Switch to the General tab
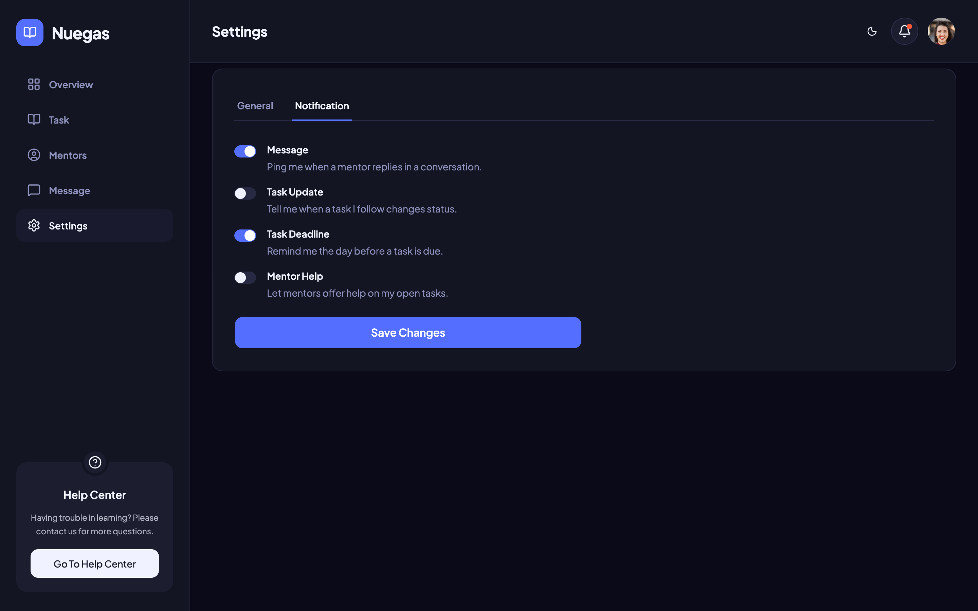Image resolution: width=978 pixels, height=611 pixels. [255, 106]
